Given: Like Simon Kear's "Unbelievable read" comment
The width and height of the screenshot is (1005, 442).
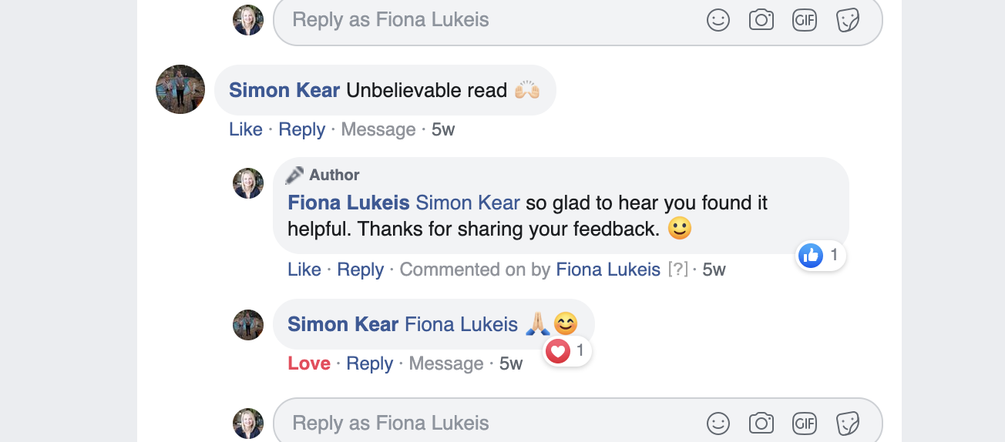Looking at the screenshot, I should [x=246, y=129].
